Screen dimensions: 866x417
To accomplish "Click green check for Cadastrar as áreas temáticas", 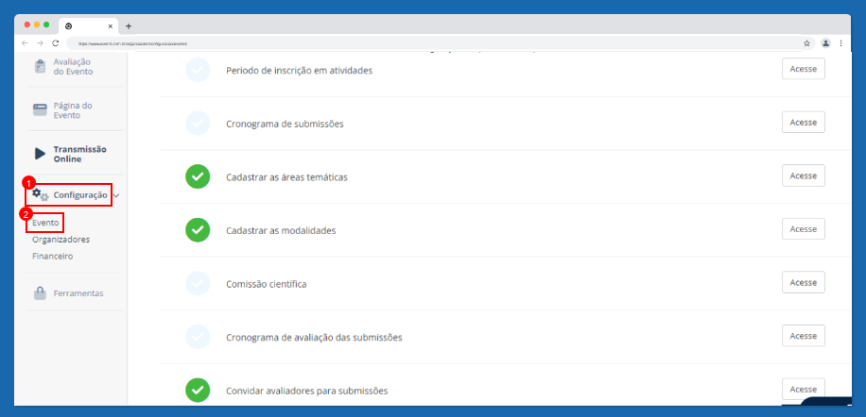I will 198,176.
